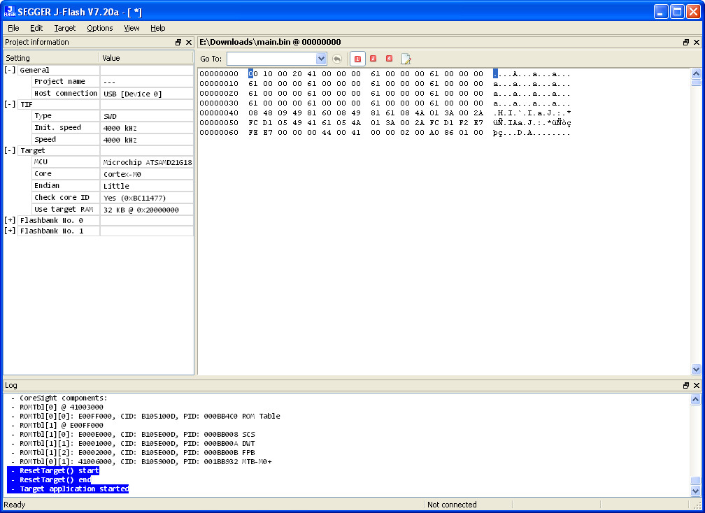Close the Log panel
The width and height of the screenshot is (705, 513).
[697, 385]
